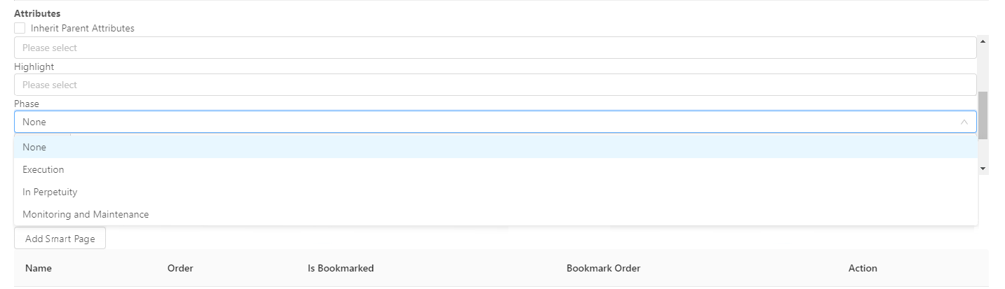Click the Phase field label
Image resolution: width=1005 pixels, height=289 pixels.
27,104
